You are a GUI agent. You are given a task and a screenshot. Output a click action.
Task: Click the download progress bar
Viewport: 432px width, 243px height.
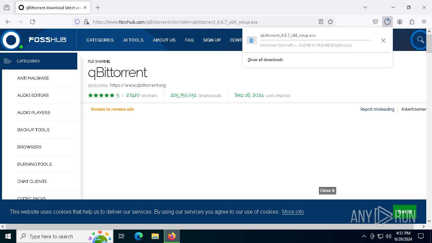point(315,40)
